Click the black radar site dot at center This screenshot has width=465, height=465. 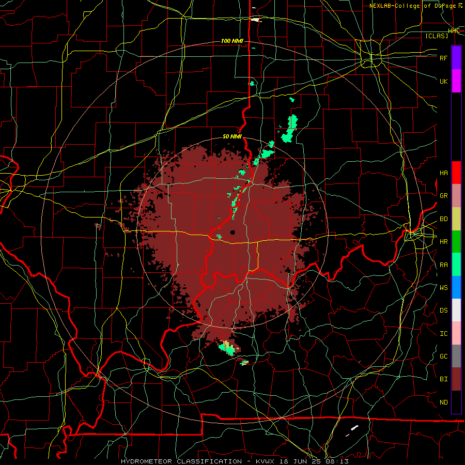coord(233,232)
